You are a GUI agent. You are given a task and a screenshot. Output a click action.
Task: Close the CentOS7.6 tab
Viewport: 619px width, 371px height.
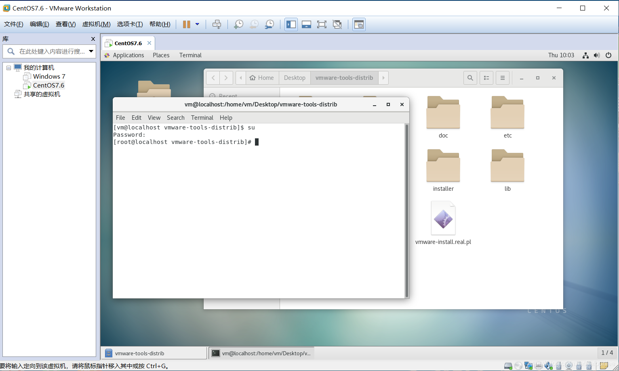(149, 43)
